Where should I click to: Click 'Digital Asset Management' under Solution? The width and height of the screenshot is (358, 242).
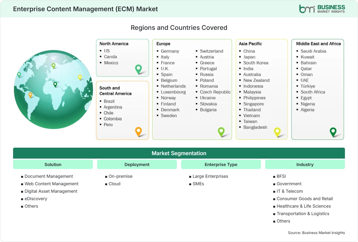tap(51, 191)
